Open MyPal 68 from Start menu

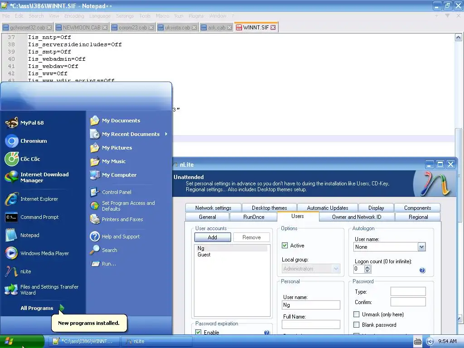coord(24,123)
